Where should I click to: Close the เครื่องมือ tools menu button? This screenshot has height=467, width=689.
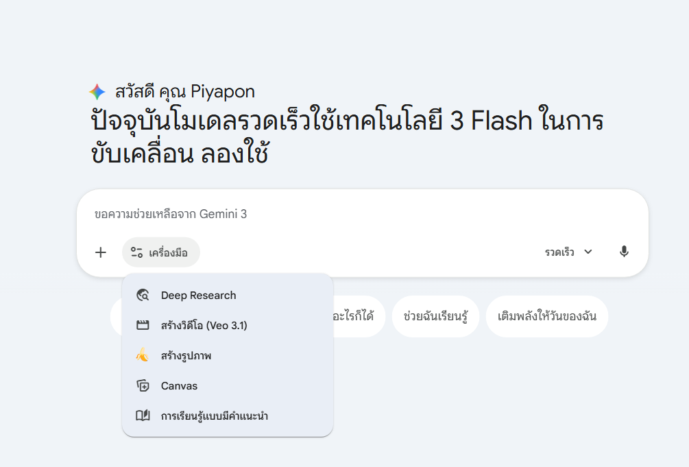pos(161,252)
